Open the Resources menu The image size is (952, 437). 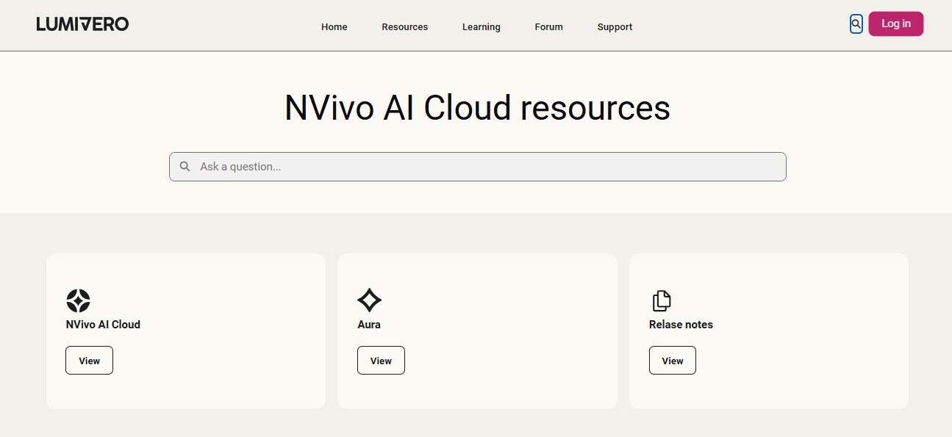pyautogui.click(x=405, y=27)
